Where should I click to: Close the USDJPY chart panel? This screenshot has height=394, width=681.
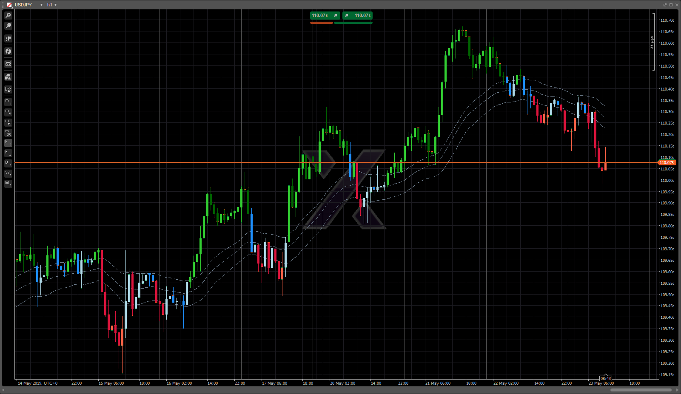(x=677, y=5)
